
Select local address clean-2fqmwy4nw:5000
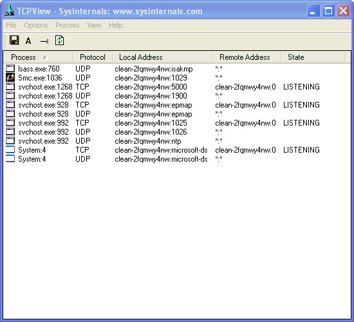tap(151, 87)
